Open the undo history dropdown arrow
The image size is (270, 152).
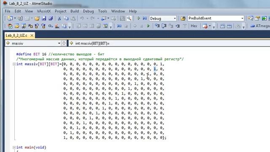(87, 18)
